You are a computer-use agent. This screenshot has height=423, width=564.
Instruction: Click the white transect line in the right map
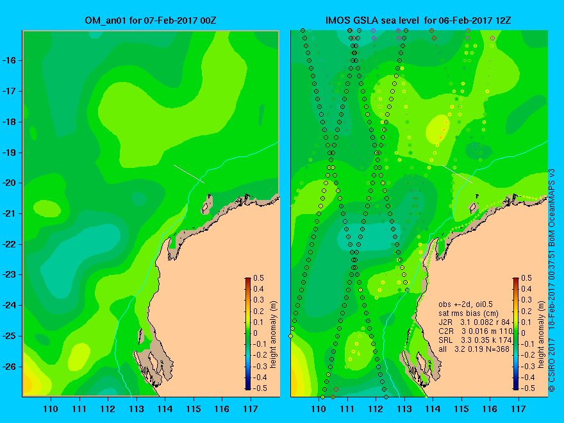457,174
